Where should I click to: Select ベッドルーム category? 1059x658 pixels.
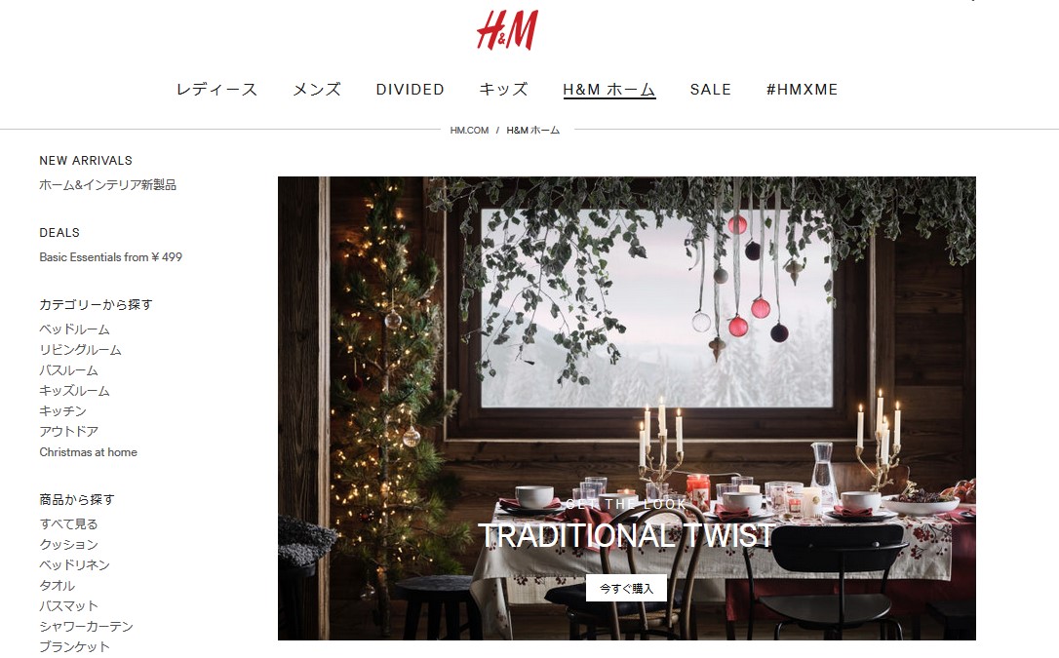coord(74,329)
